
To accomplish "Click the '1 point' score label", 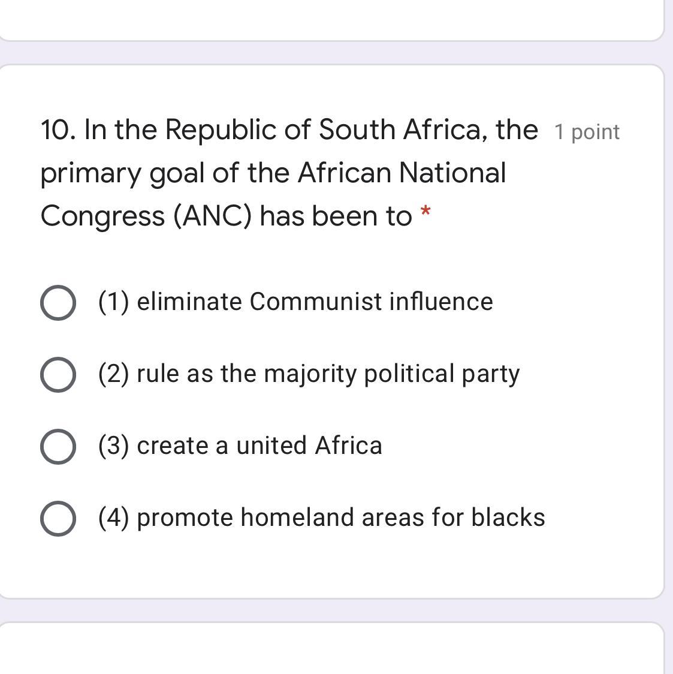I will point(587,132).
